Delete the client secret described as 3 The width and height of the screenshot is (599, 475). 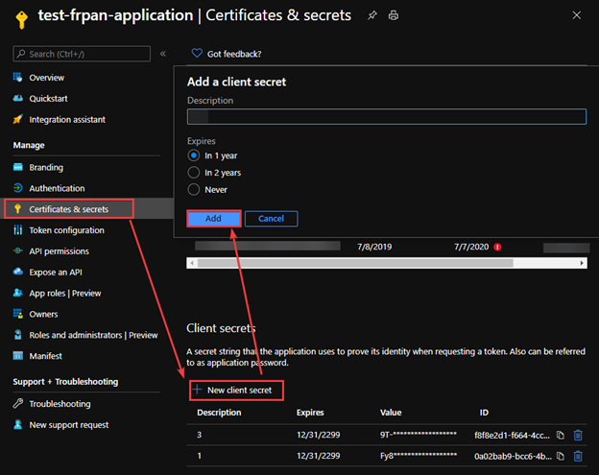tap(578, 435)
